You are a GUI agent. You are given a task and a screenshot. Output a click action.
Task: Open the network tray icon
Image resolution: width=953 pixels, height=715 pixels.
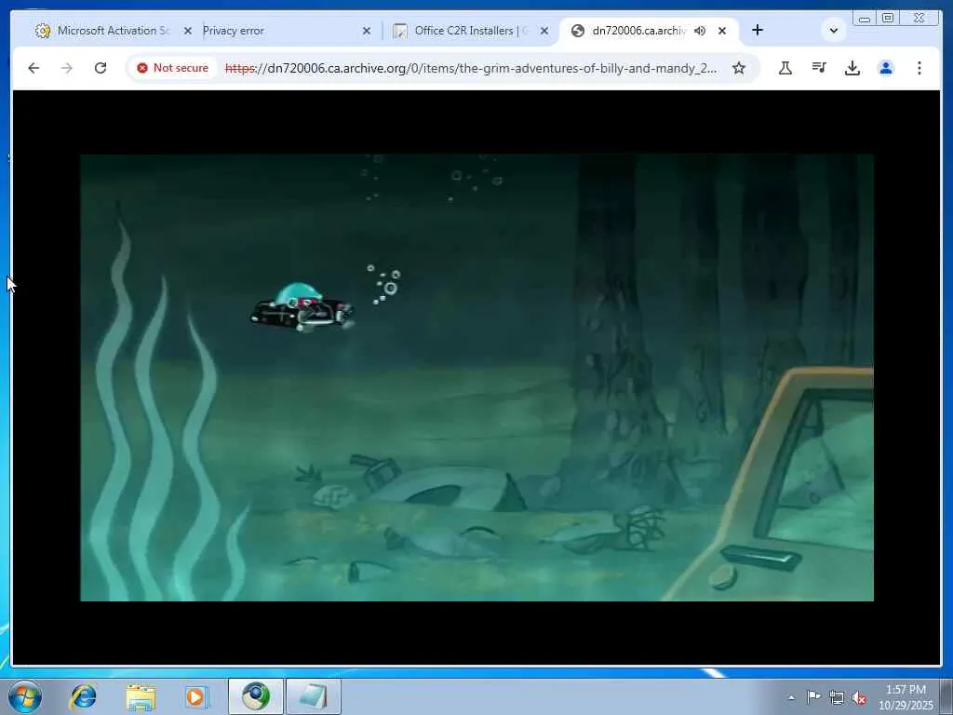point(837,697)
